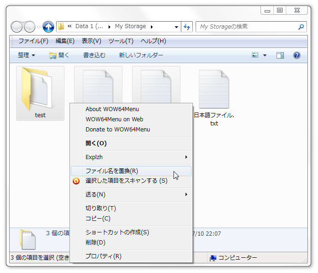
Task: Select the first text file icon
Action: click(98, 85)
